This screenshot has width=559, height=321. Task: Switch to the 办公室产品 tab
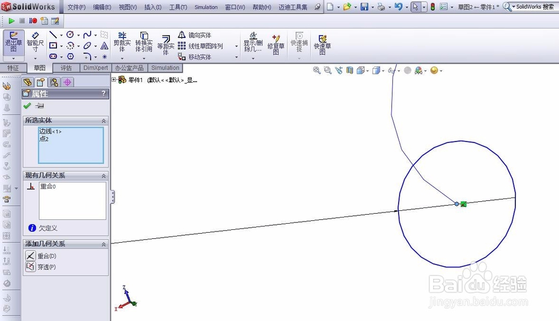point(129,68)
